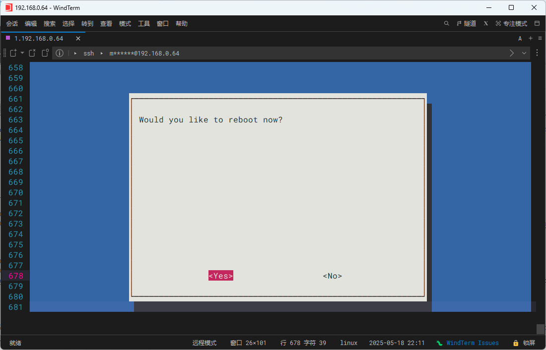Select <No> in the reboot dialog

[332, 276]
